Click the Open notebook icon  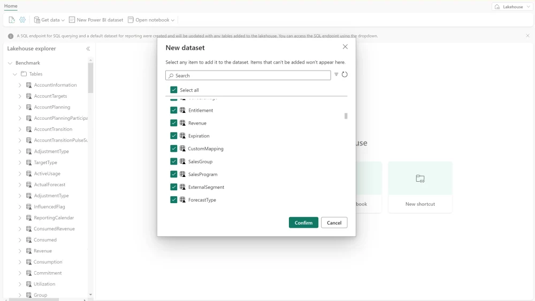click(131, 20)
